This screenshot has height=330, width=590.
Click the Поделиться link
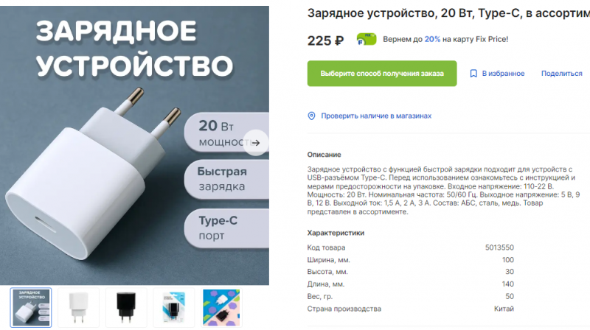coord(561,74)
